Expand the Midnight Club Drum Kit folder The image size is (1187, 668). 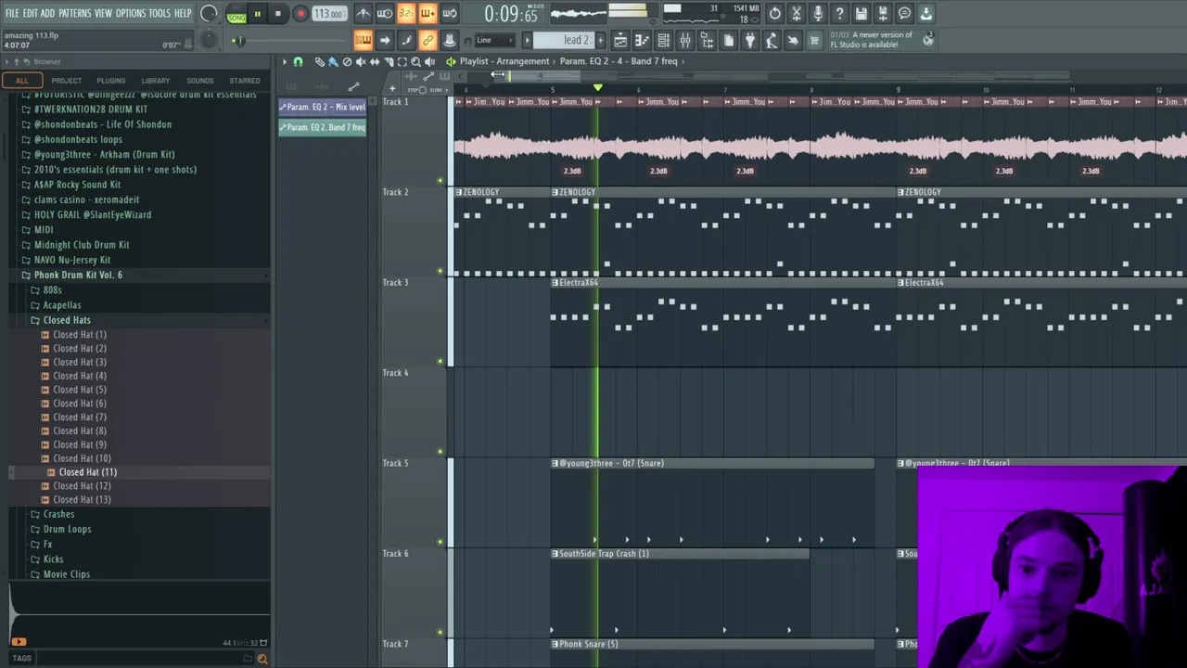pyautogui.click(x=82, y=245)
